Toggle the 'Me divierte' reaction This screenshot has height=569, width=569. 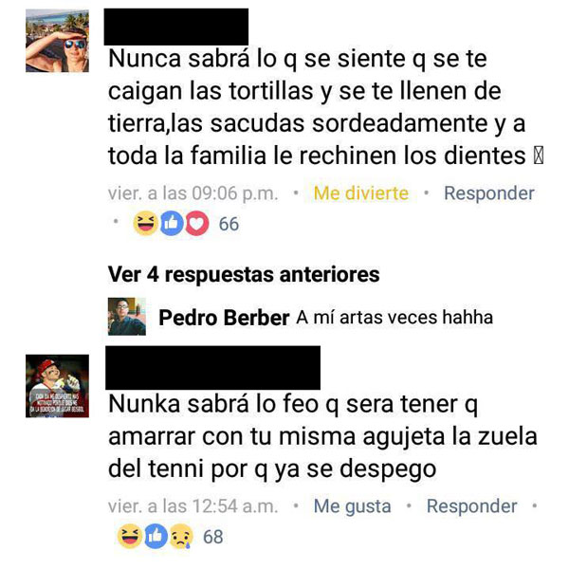pos(360,193)
